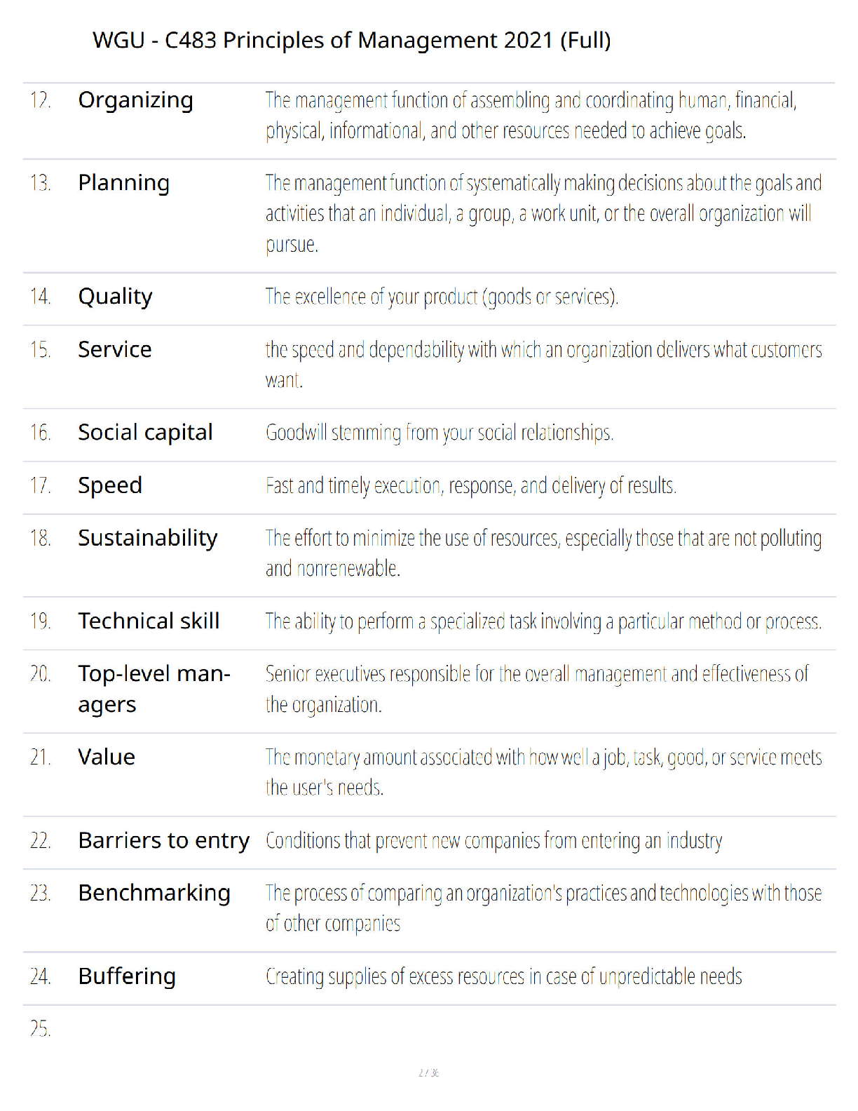
Task: Click the page title WGU - C483 Principles of Management
Action: 351,40
